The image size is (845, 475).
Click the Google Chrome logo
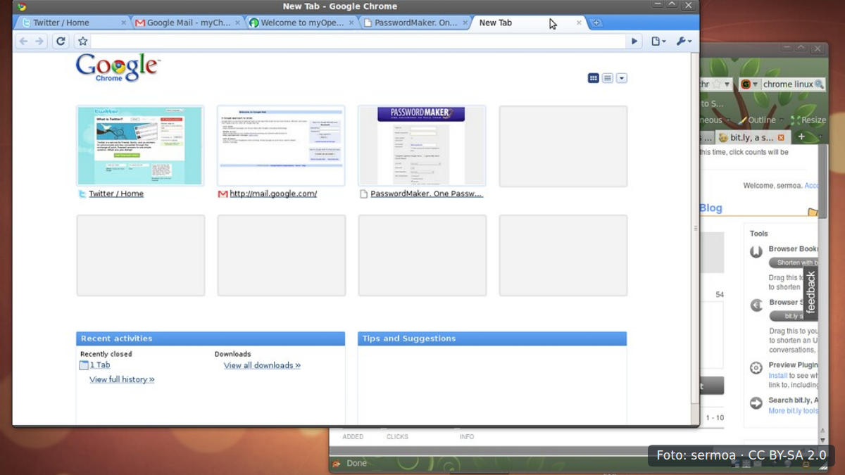118,68
